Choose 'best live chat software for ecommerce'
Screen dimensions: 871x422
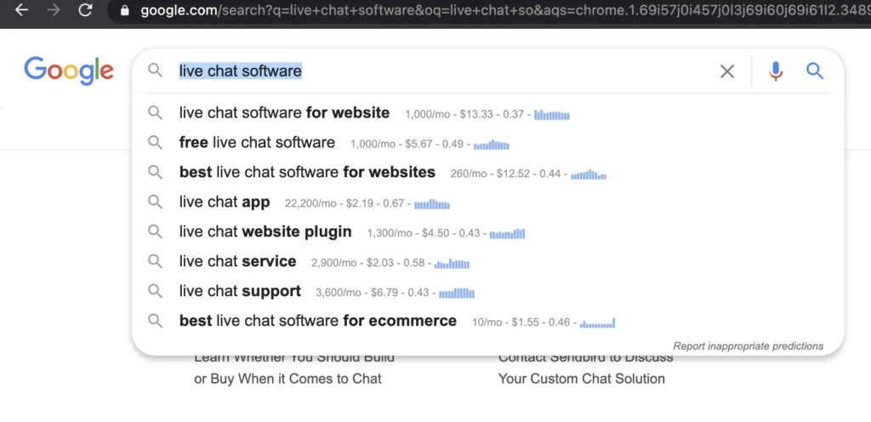[317, 322]
